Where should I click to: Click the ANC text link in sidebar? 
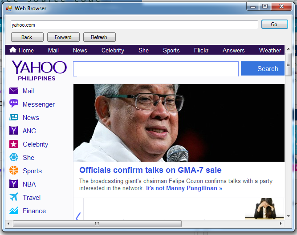coord(29,131)
